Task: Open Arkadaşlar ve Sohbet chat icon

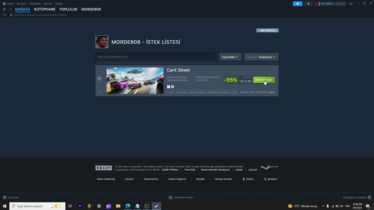Action: click(369, 197)
